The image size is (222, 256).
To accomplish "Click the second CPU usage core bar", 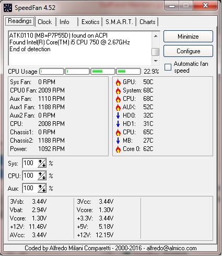I will click(x=77, y=72).
